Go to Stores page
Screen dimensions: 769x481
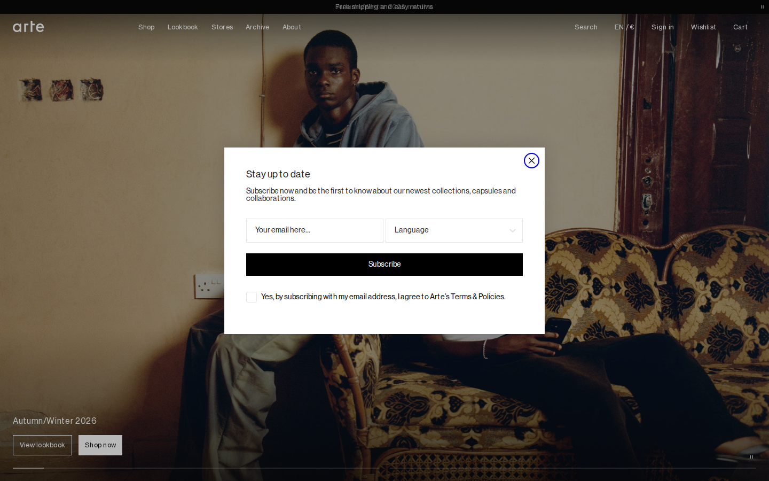click(222, 27)
